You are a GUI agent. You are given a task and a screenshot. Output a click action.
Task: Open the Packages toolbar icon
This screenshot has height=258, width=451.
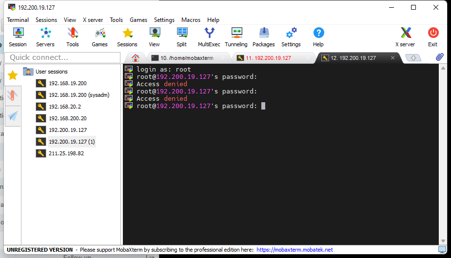click(x=264, y=37)
